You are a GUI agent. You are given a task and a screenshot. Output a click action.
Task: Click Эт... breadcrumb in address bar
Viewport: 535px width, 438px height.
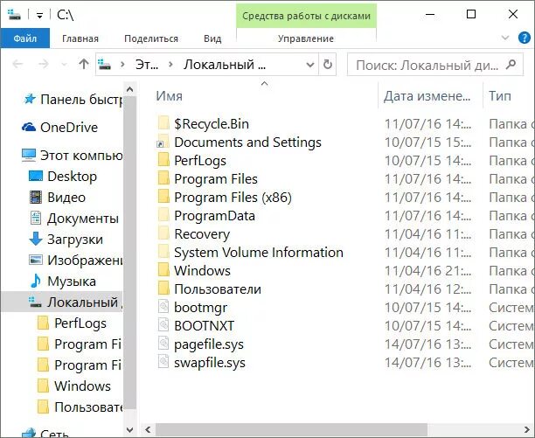147,64
